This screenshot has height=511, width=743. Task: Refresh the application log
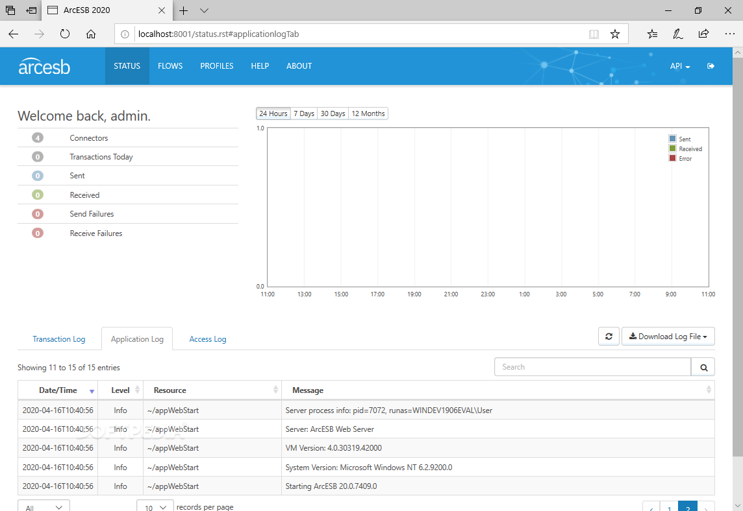pyautogui.click(x=609, y=337)
